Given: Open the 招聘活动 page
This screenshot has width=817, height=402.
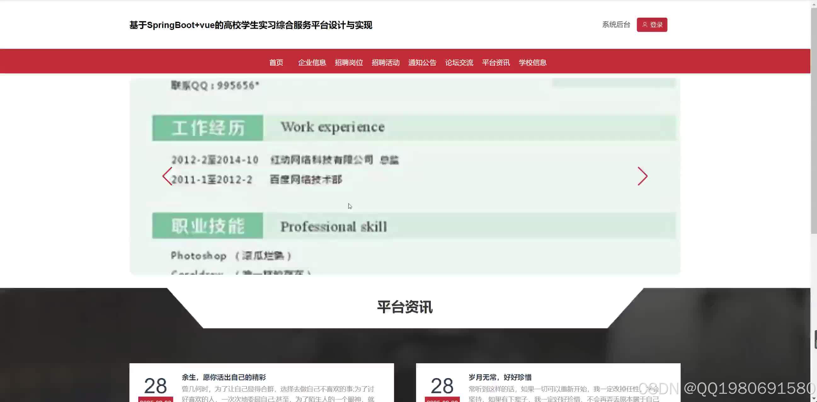Looking at the screenshot, I should [x=386, y=62].
